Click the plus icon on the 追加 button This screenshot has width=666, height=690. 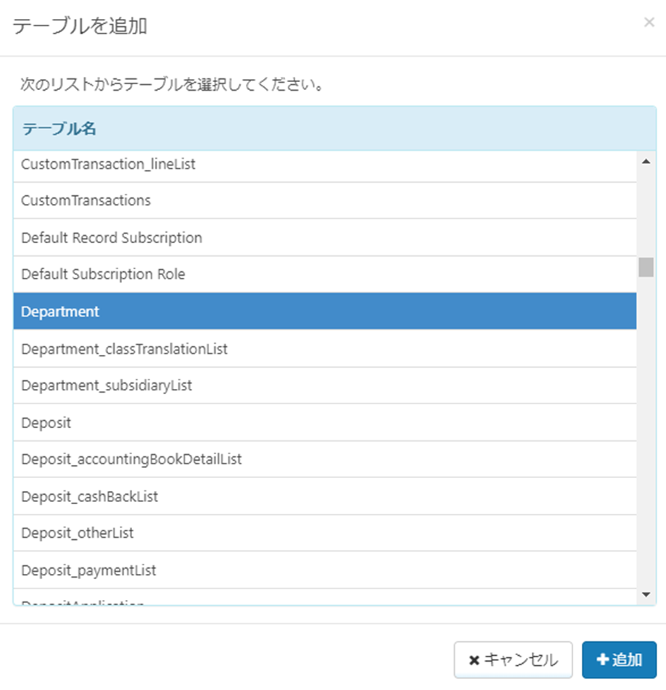[603, 660]
